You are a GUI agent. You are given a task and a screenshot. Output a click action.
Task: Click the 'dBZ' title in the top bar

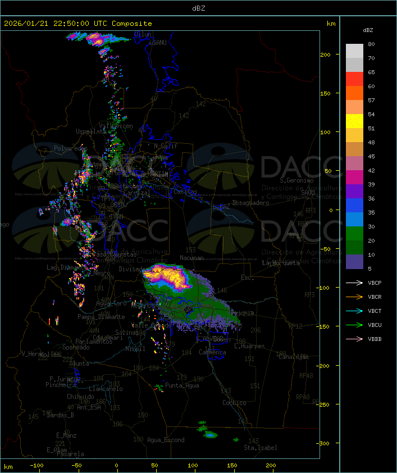(199, 8)
